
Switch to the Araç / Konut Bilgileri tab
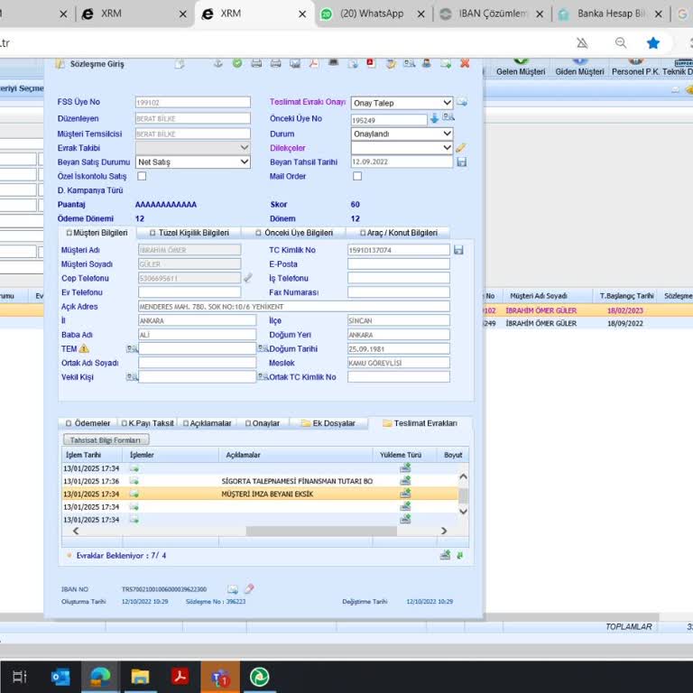pyautogui.click(x=398, y=233)
